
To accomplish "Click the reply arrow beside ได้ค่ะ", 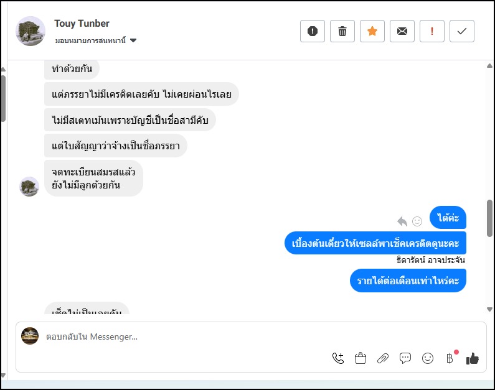I will pyautogui.click(x=402, y=221).
